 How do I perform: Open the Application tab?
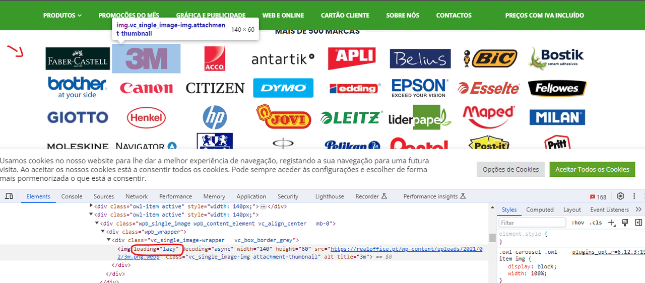pos(251,196)
